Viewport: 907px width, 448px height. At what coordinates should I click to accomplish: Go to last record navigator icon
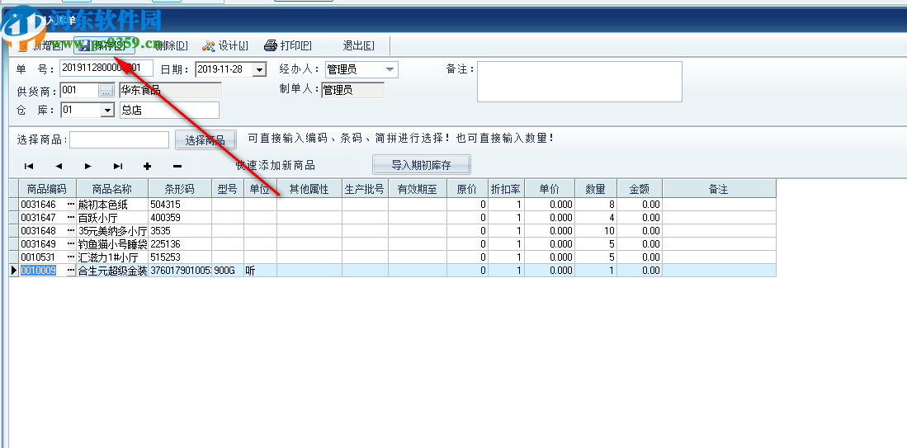pos(118,167)
